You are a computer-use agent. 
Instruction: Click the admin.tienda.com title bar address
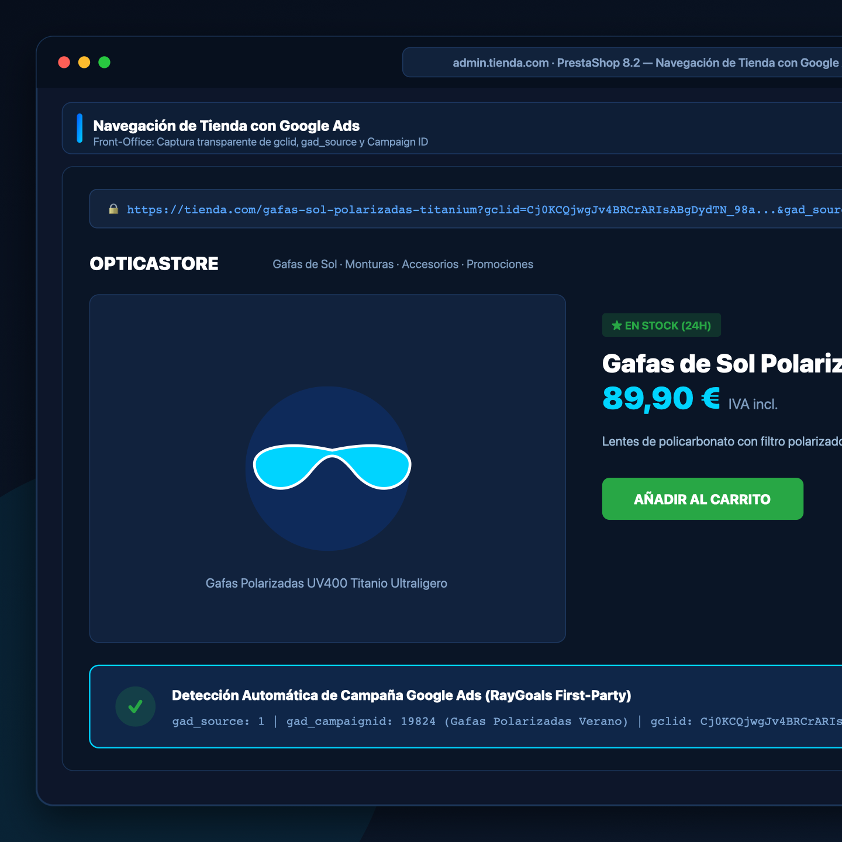coord(622,63)
